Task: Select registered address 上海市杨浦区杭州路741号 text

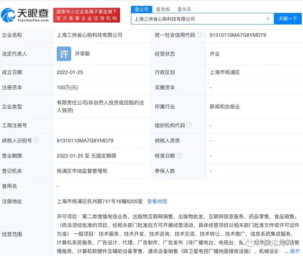Action: [100, 201]
